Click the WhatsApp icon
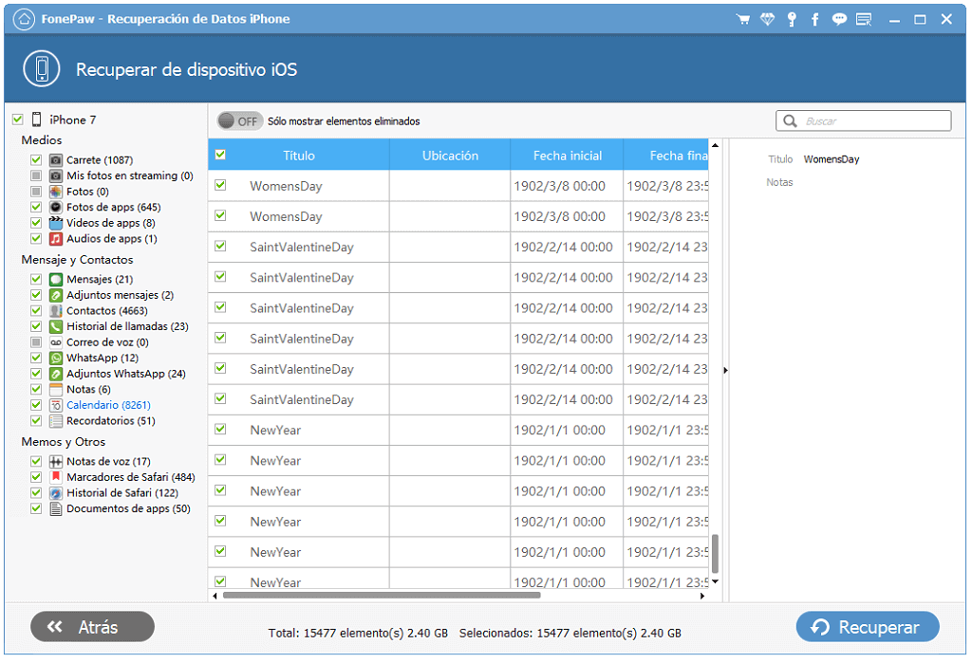972x663 pixels. tap(56, 359)
